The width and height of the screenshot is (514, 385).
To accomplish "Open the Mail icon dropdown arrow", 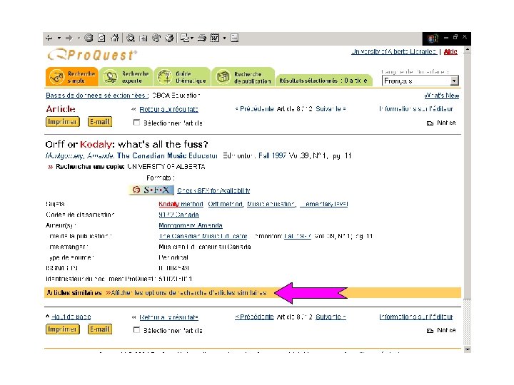I will (192, 38).
